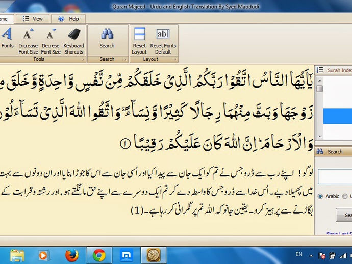Click Reset Layout
The height and width of the screenshot is (264, 352).
pyautogui.click(x=139, y=41)
